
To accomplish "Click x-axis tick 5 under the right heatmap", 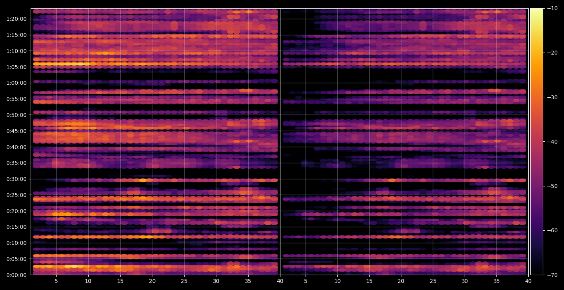I will click(x=305, y=281).
